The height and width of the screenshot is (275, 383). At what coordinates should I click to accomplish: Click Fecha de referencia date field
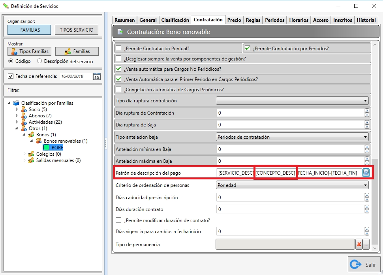coord(76,76)
